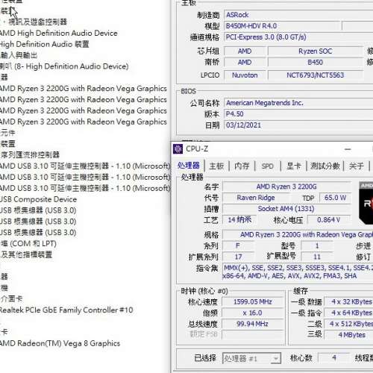
Task: Click the Ryzen SOC chipset field
Action: point(316,51)
